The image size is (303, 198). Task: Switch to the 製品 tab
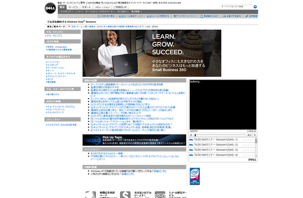click(x=62, y=7)
